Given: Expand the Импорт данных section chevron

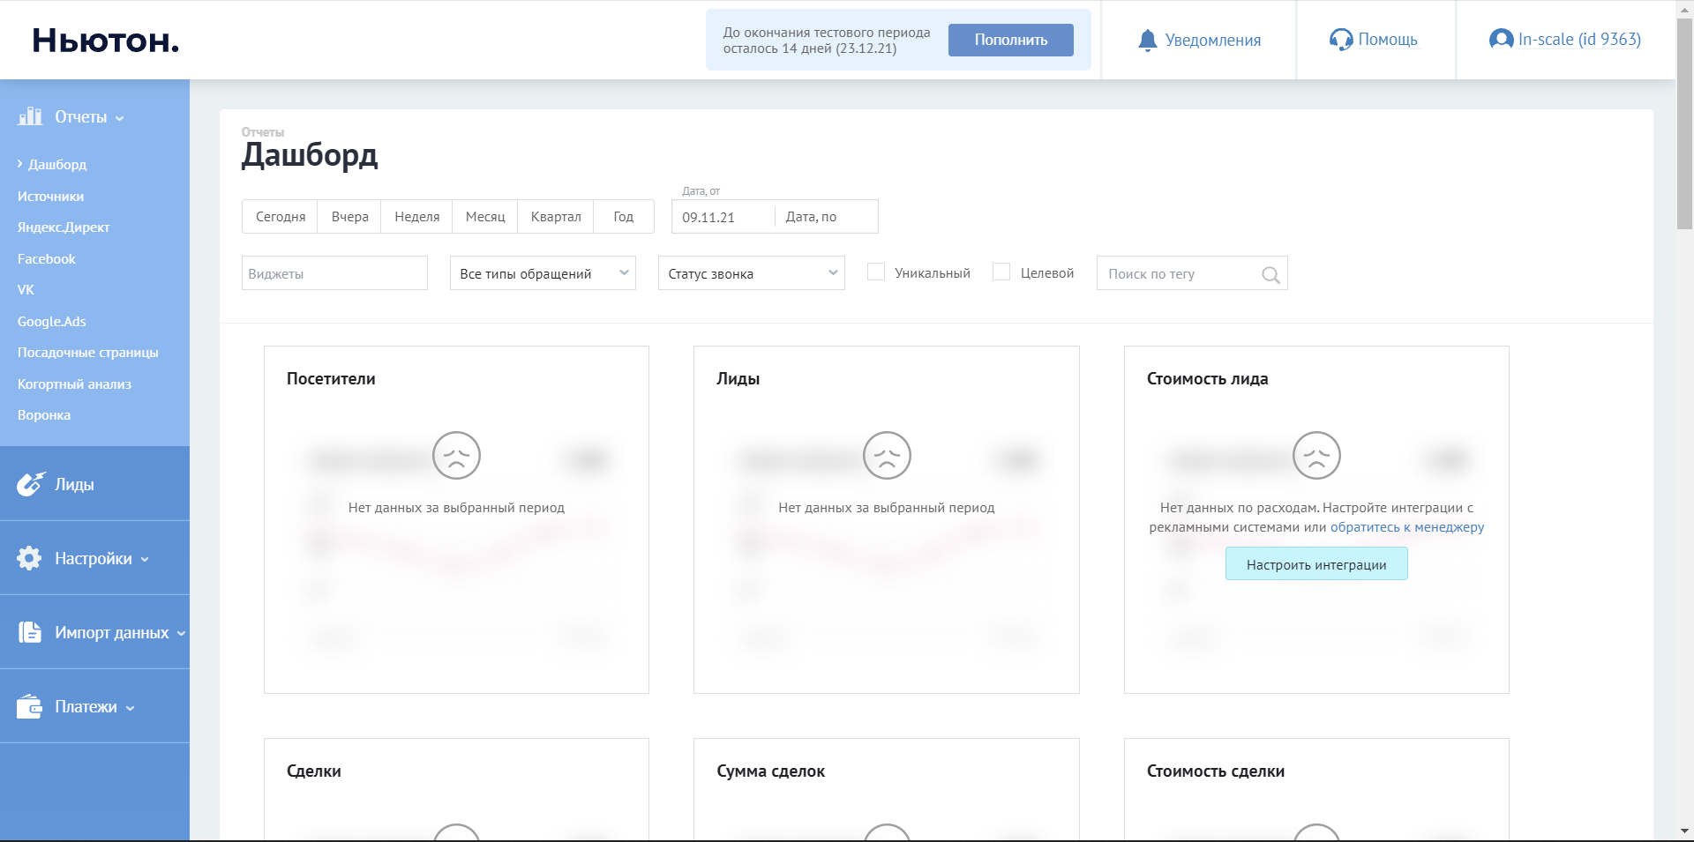Looking at the screenshot, I should pos(182,633).
